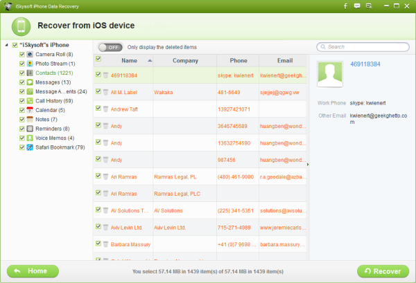Click trash icon beside Barbara Massury
Image resolution: width=416 pixels, height=283 pixels.
[x=105, y=244]
